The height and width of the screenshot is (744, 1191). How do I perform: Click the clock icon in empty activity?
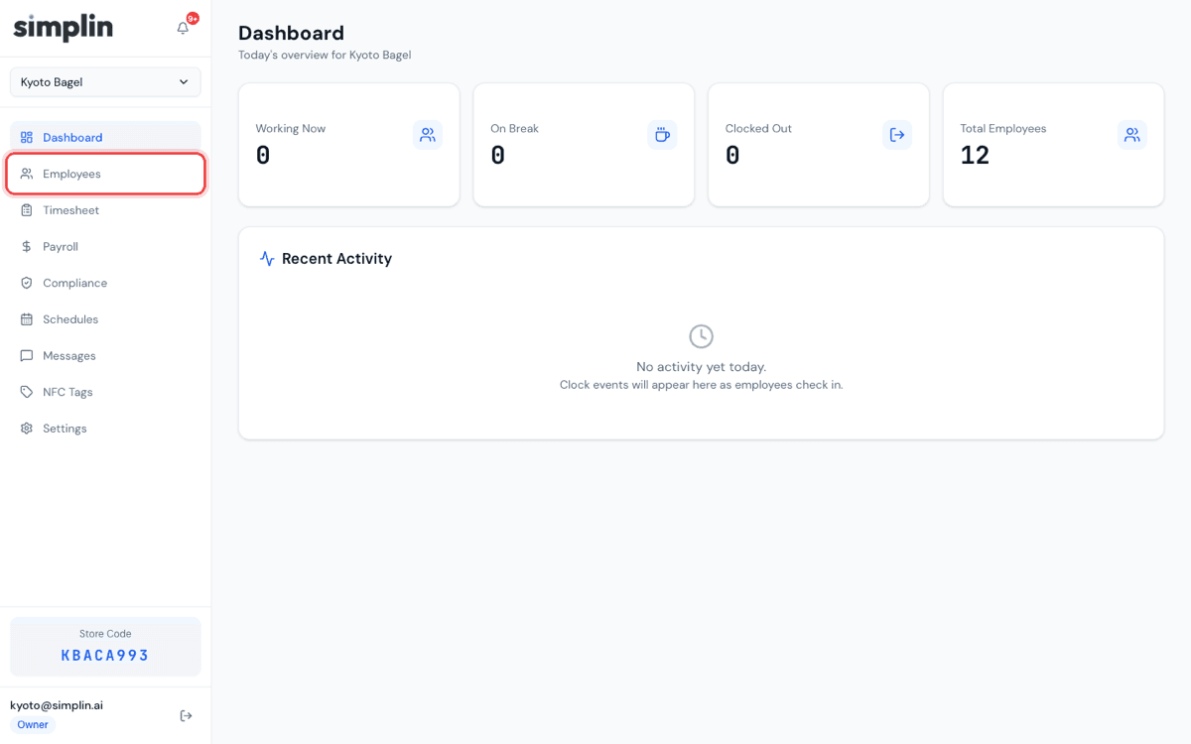coord(702,336)
